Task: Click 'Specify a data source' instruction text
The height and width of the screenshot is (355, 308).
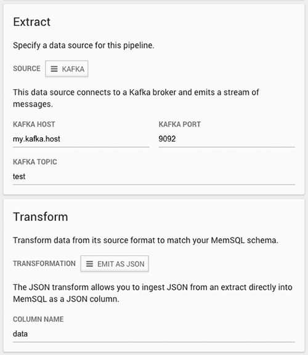Action: point(83,46)
